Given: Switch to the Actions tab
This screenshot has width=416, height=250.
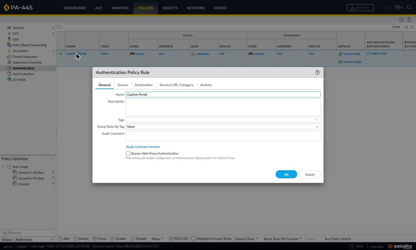Looking at the screenshot, I should pos(206,85).
